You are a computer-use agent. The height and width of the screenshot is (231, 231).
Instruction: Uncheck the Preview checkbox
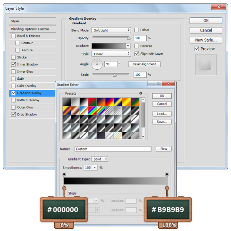[x=197, y=49]
